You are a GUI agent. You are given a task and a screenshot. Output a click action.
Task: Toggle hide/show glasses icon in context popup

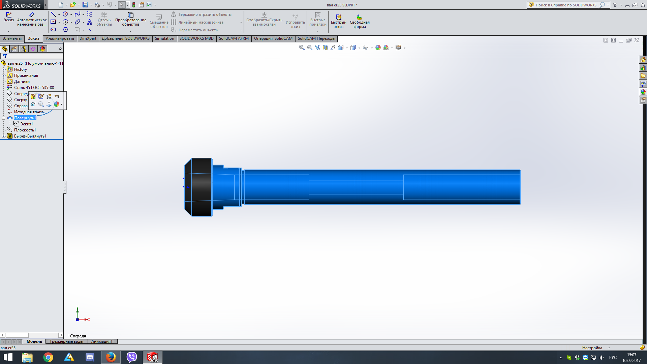[x=33, y=104]
